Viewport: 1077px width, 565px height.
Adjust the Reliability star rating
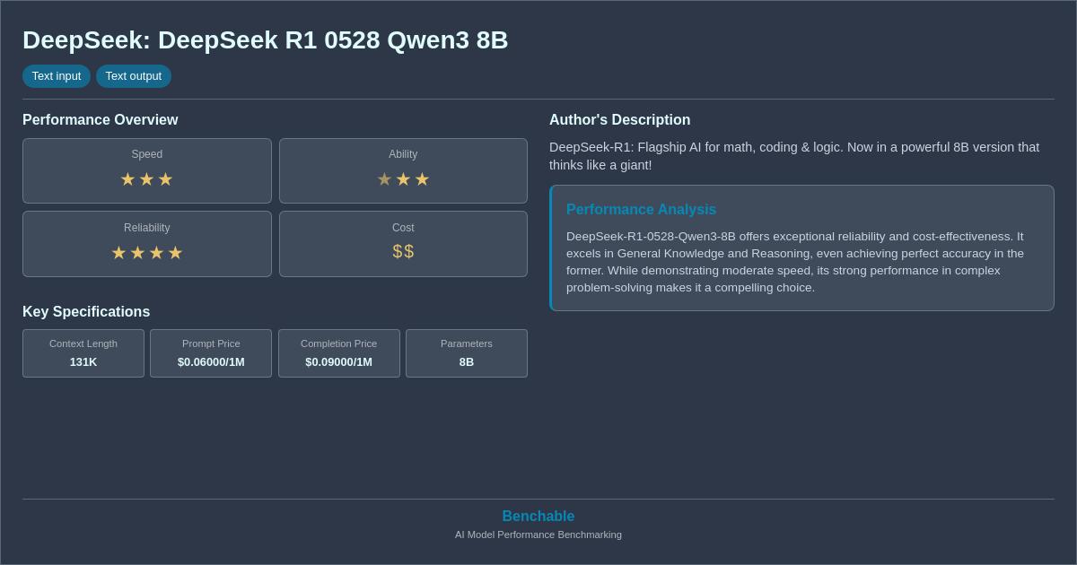(x=146, y=252)
